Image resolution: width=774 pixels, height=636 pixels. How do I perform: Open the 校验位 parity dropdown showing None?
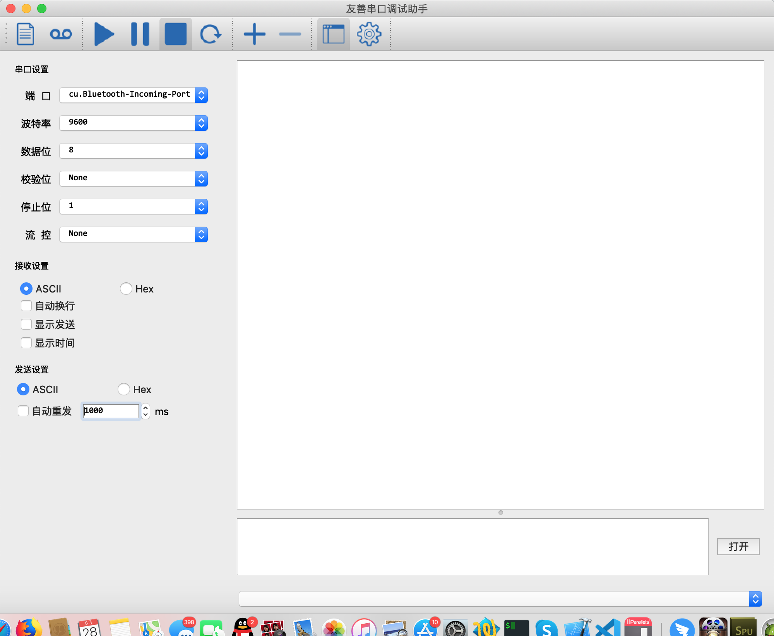[134, 179]
